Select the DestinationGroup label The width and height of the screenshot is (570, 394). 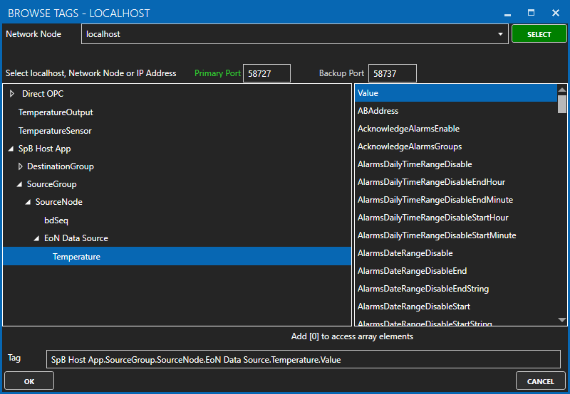[x=61, y=166]
